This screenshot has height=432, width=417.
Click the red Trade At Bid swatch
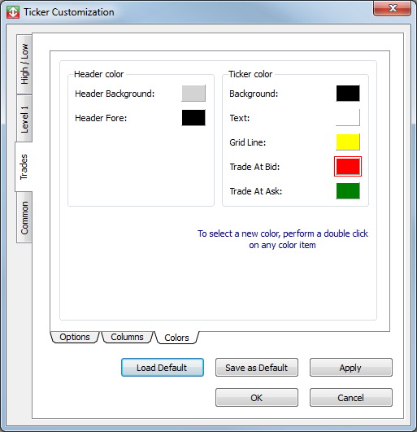(348, 167)
